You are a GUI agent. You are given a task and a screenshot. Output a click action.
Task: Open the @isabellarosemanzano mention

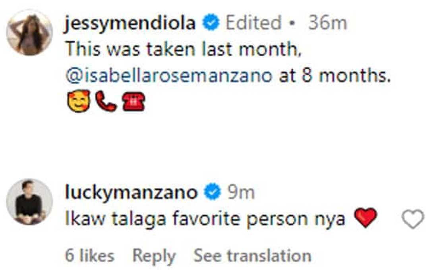(x=168, y=75)
